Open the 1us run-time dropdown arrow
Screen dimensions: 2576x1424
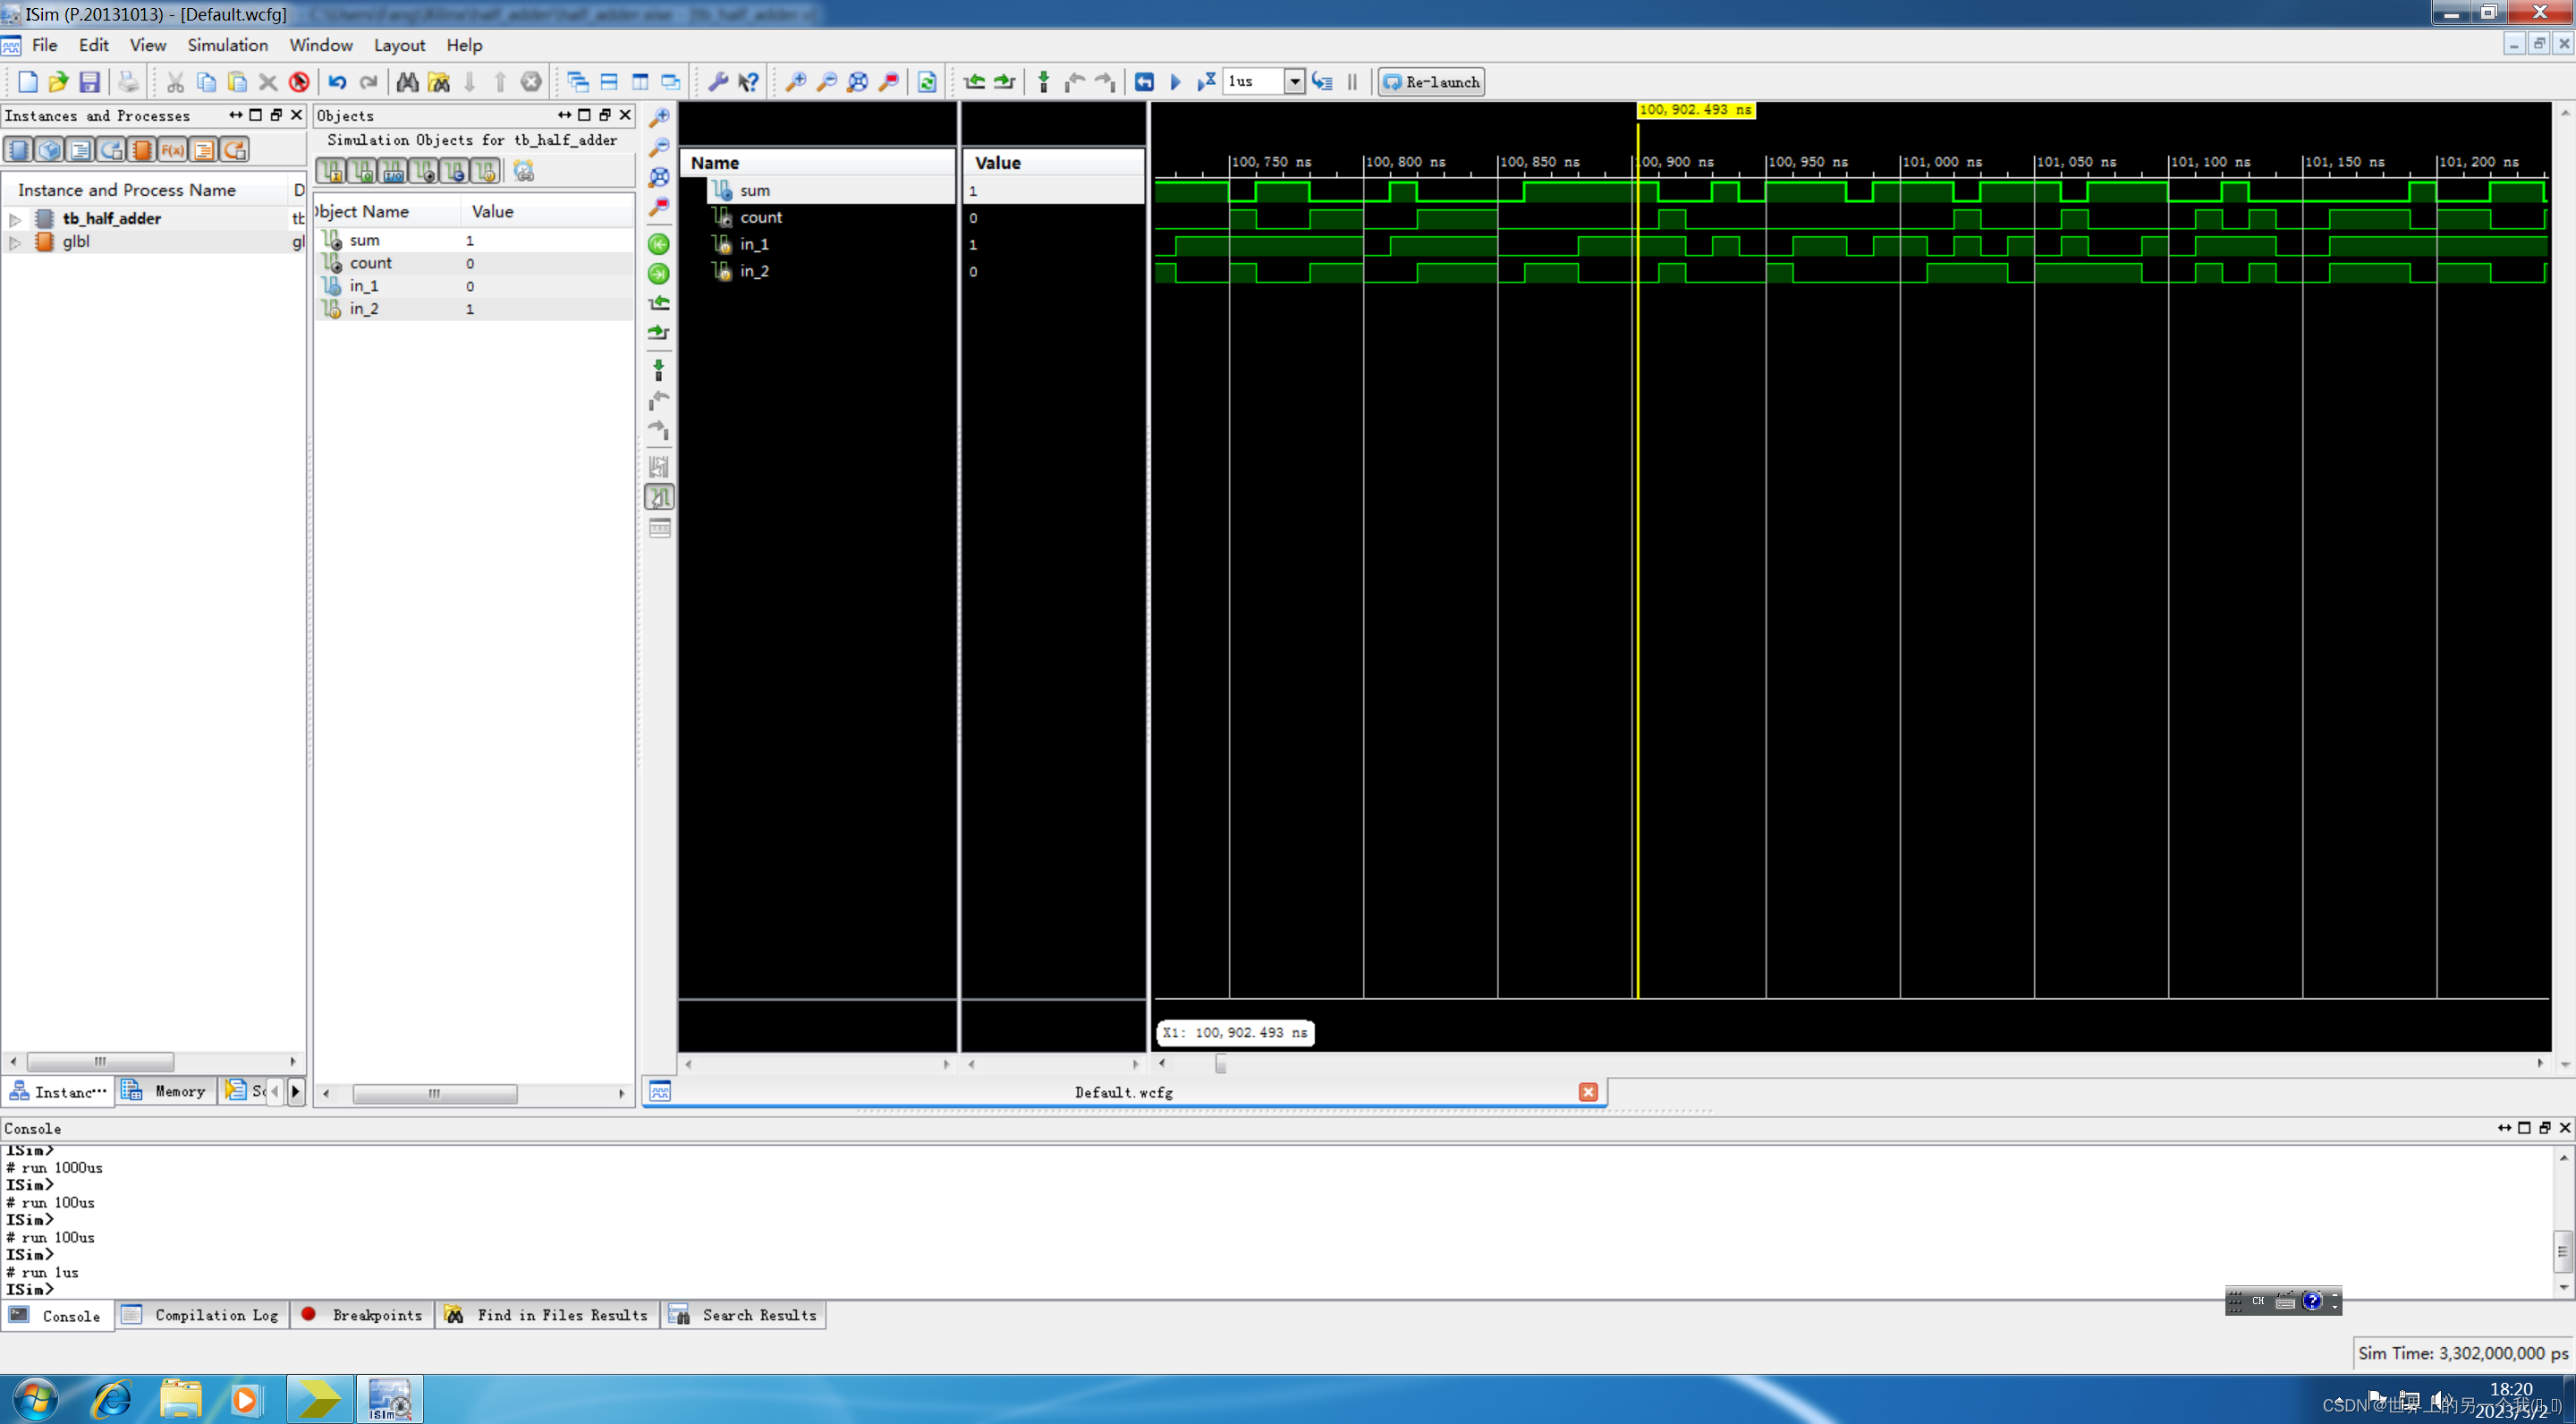(x=1294, y=82)
